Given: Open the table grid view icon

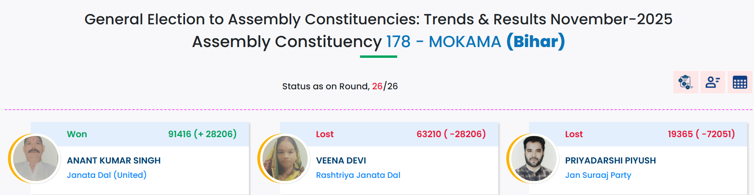Looking at the screenshot, I should 740,82.
